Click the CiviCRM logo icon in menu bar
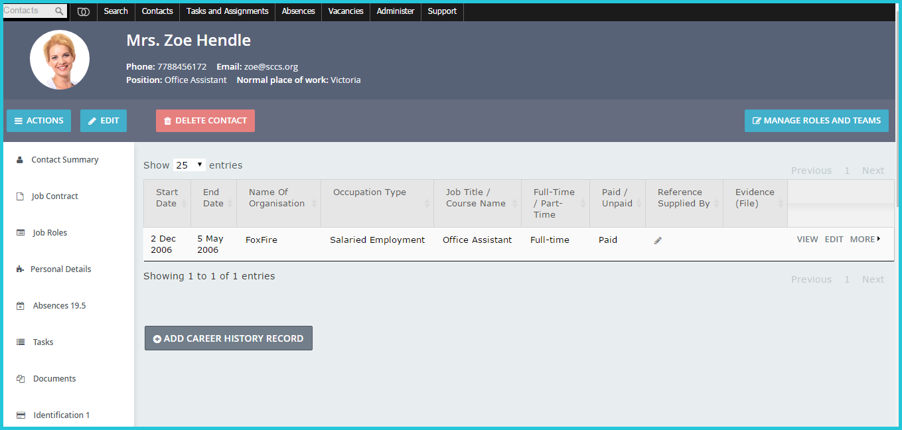The image size is (902, 430). point(84,11)
